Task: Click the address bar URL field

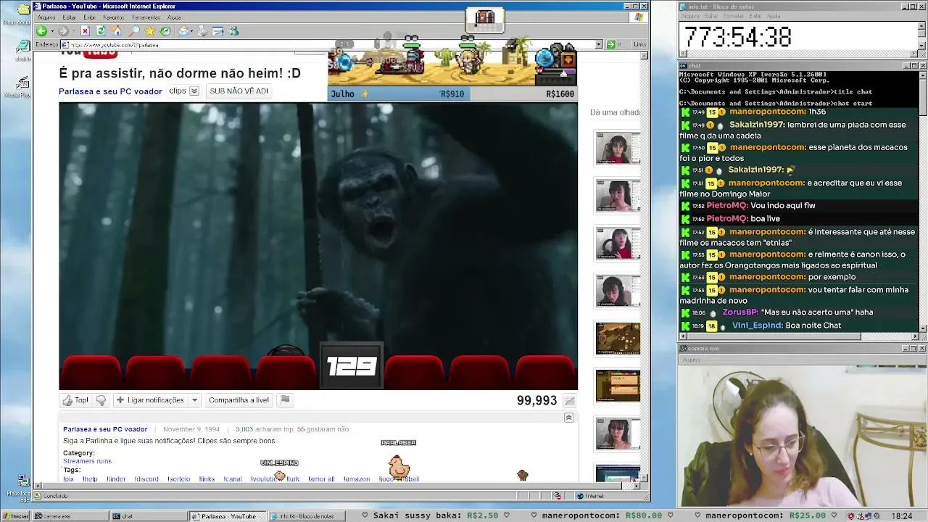Action: click(x=331, y=44)
